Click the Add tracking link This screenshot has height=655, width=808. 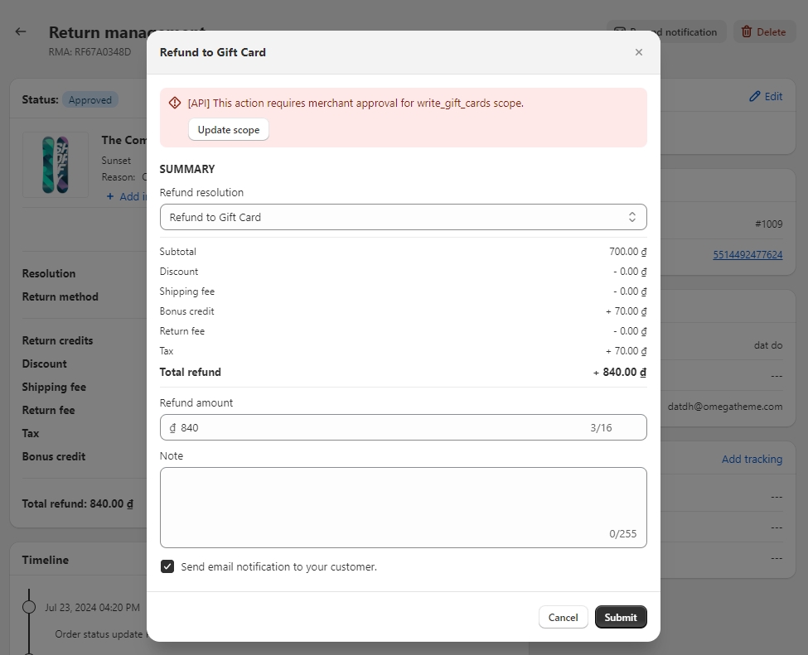click(x=751, y=459)
